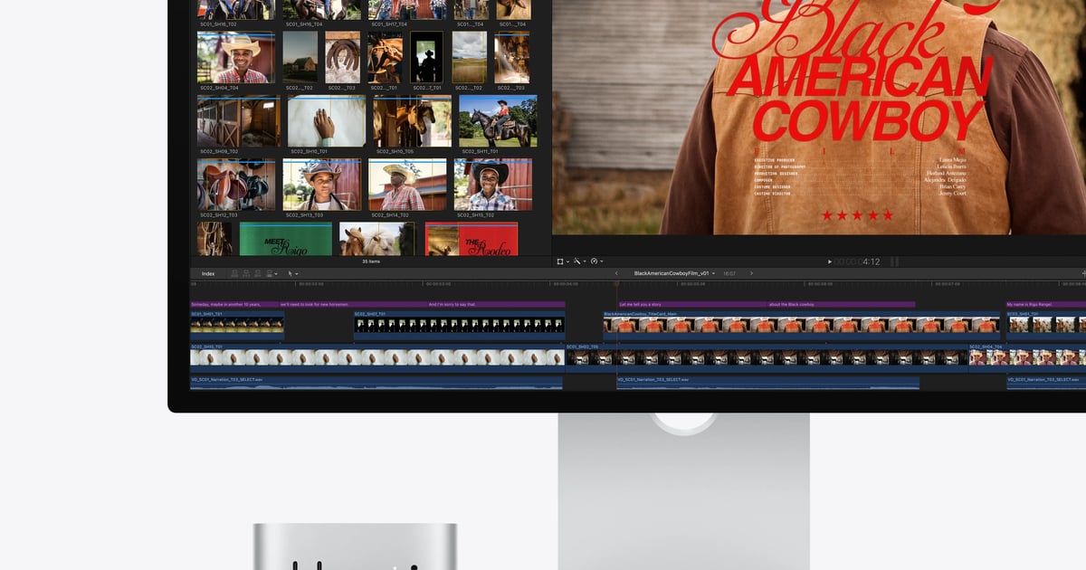Select the horseshoe clip thumbnail in browser

(x=343, y=58)
